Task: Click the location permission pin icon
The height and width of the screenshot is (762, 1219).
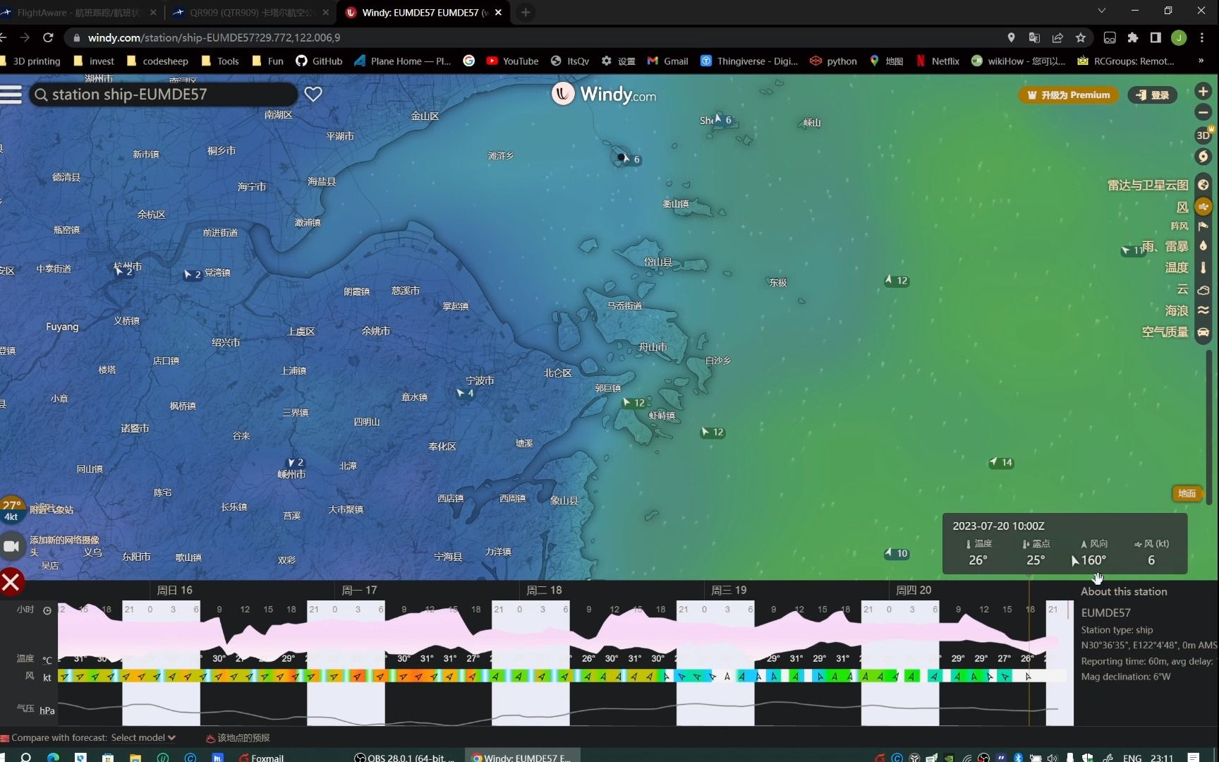Action: click(x=1011, y=37)
